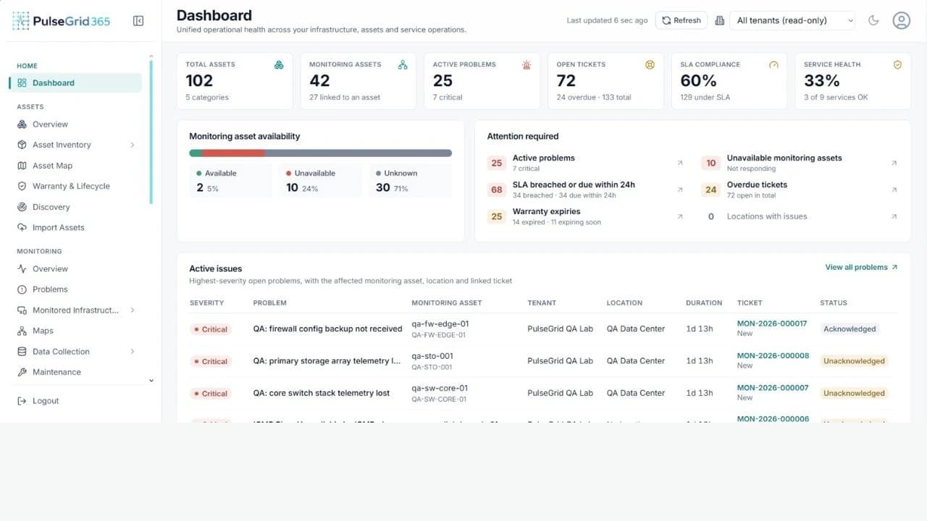Screen dimensions: 927x521
Task: Click the View all problems link
Action: pyautogui.click(x=861, y=267)
